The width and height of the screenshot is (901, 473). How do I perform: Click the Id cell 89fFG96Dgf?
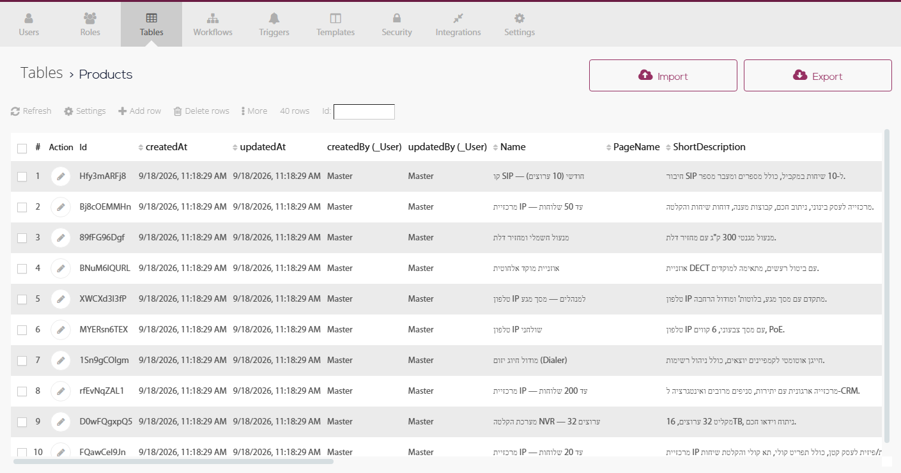pos(102,238)
